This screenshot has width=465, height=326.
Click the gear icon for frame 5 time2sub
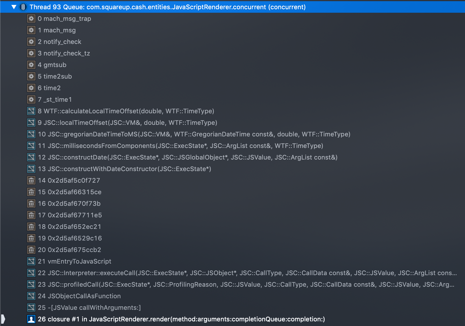point(31,76)
